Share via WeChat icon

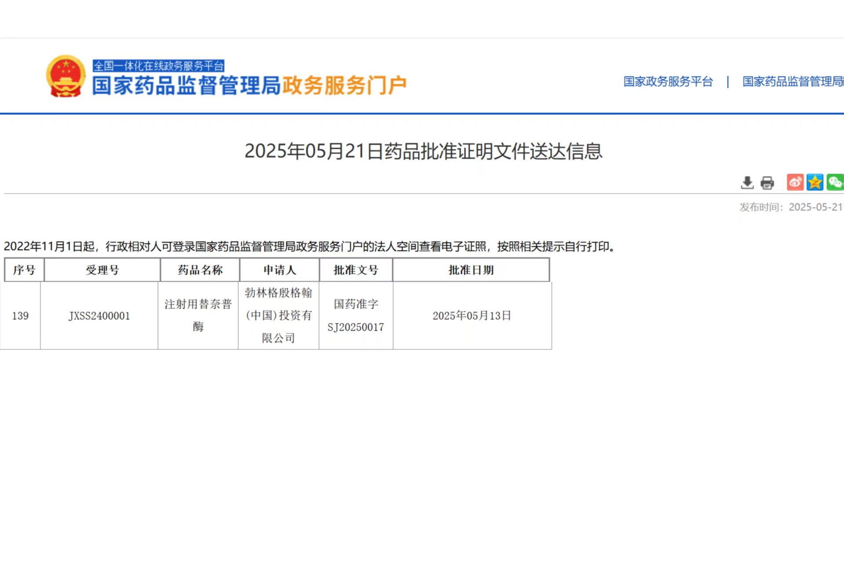coord(835,182)
